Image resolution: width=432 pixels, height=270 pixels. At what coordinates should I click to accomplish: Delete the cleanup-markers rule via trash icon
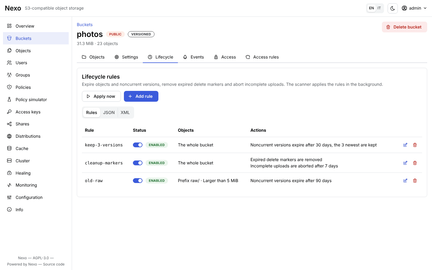(415, 163)
